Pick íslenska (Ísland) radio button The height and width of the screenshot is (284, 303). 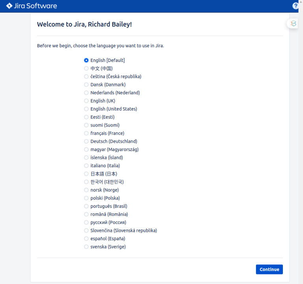tap(86, 158)
